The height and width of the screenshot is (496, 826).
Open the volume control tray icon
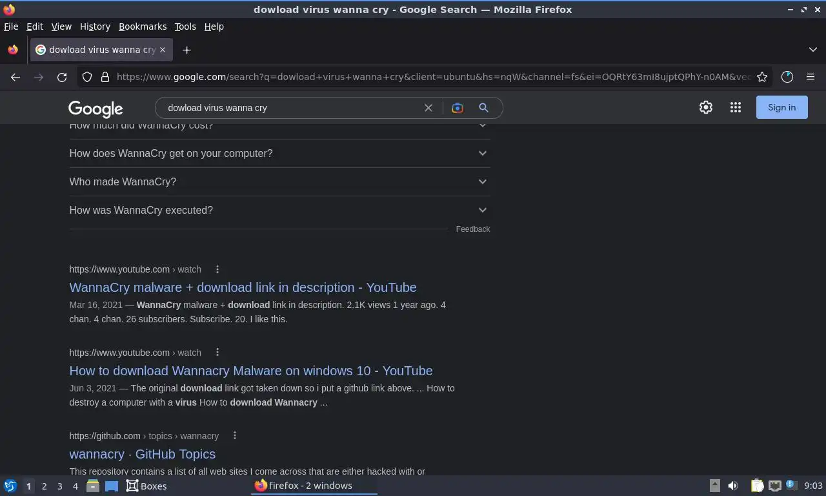tap(733, 486)
